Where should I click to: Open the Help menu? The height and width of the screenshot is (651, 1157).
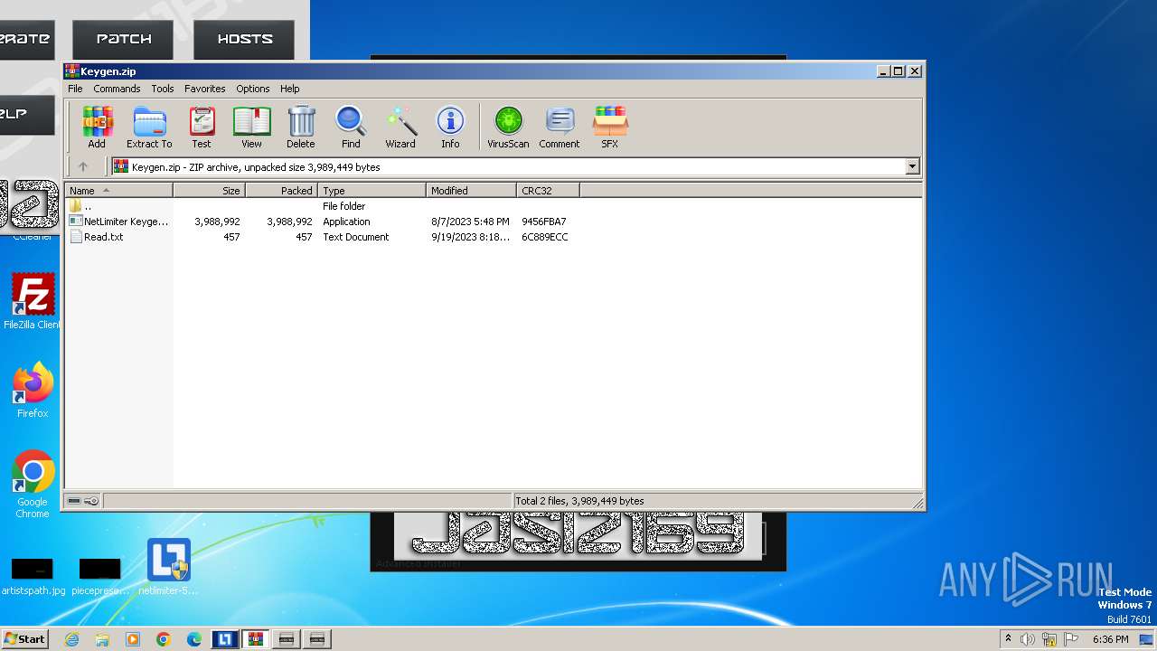[x=289, y=89]
